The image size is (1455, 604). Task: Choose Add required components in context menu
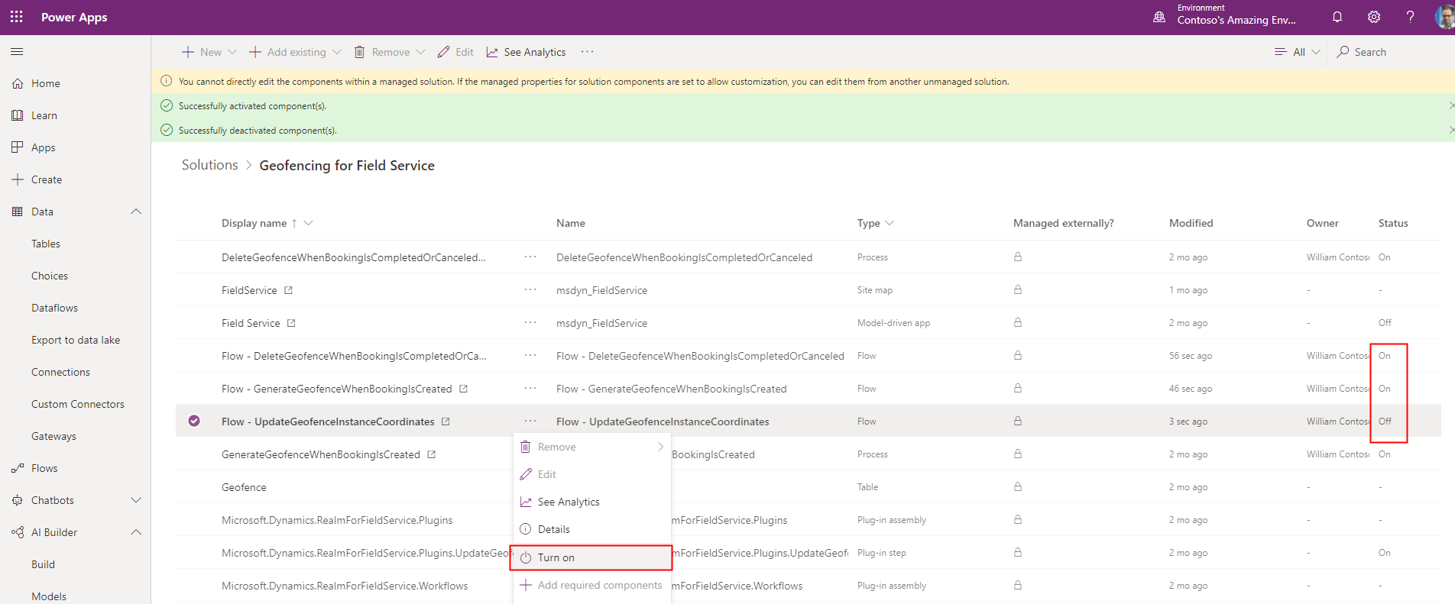[592, 585]
